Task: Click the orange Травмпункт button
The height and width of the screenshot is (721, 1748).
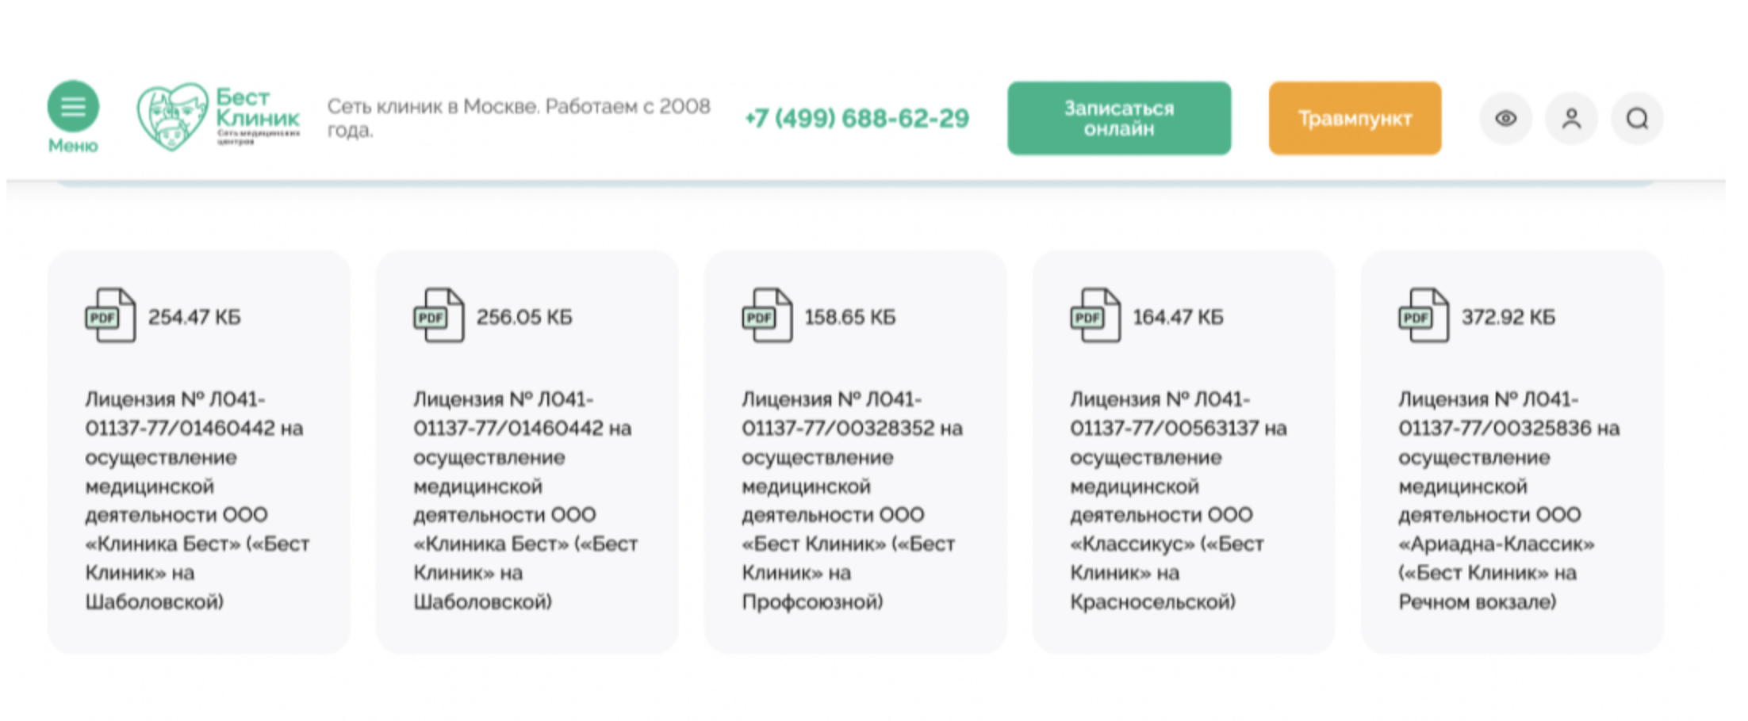Action: pyautogui.click(x=1355, y=118)
